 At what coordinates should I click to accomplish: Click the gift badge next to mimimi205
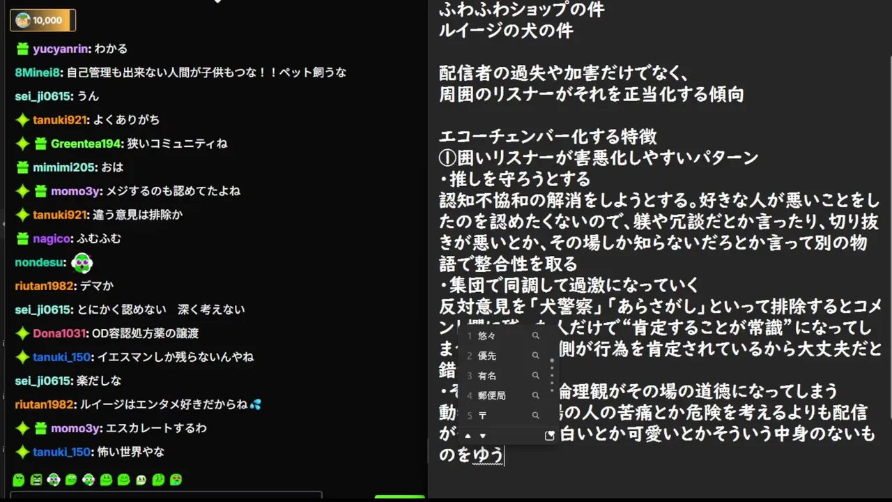(x=23, y=167)
